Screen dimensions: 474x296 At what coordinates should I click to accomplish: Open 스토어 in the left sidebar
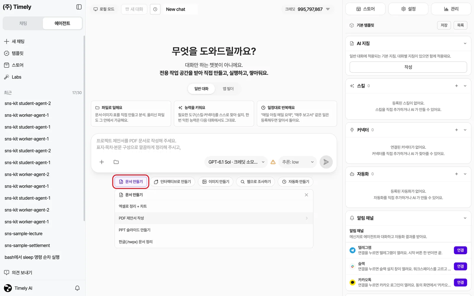(14, 65)
